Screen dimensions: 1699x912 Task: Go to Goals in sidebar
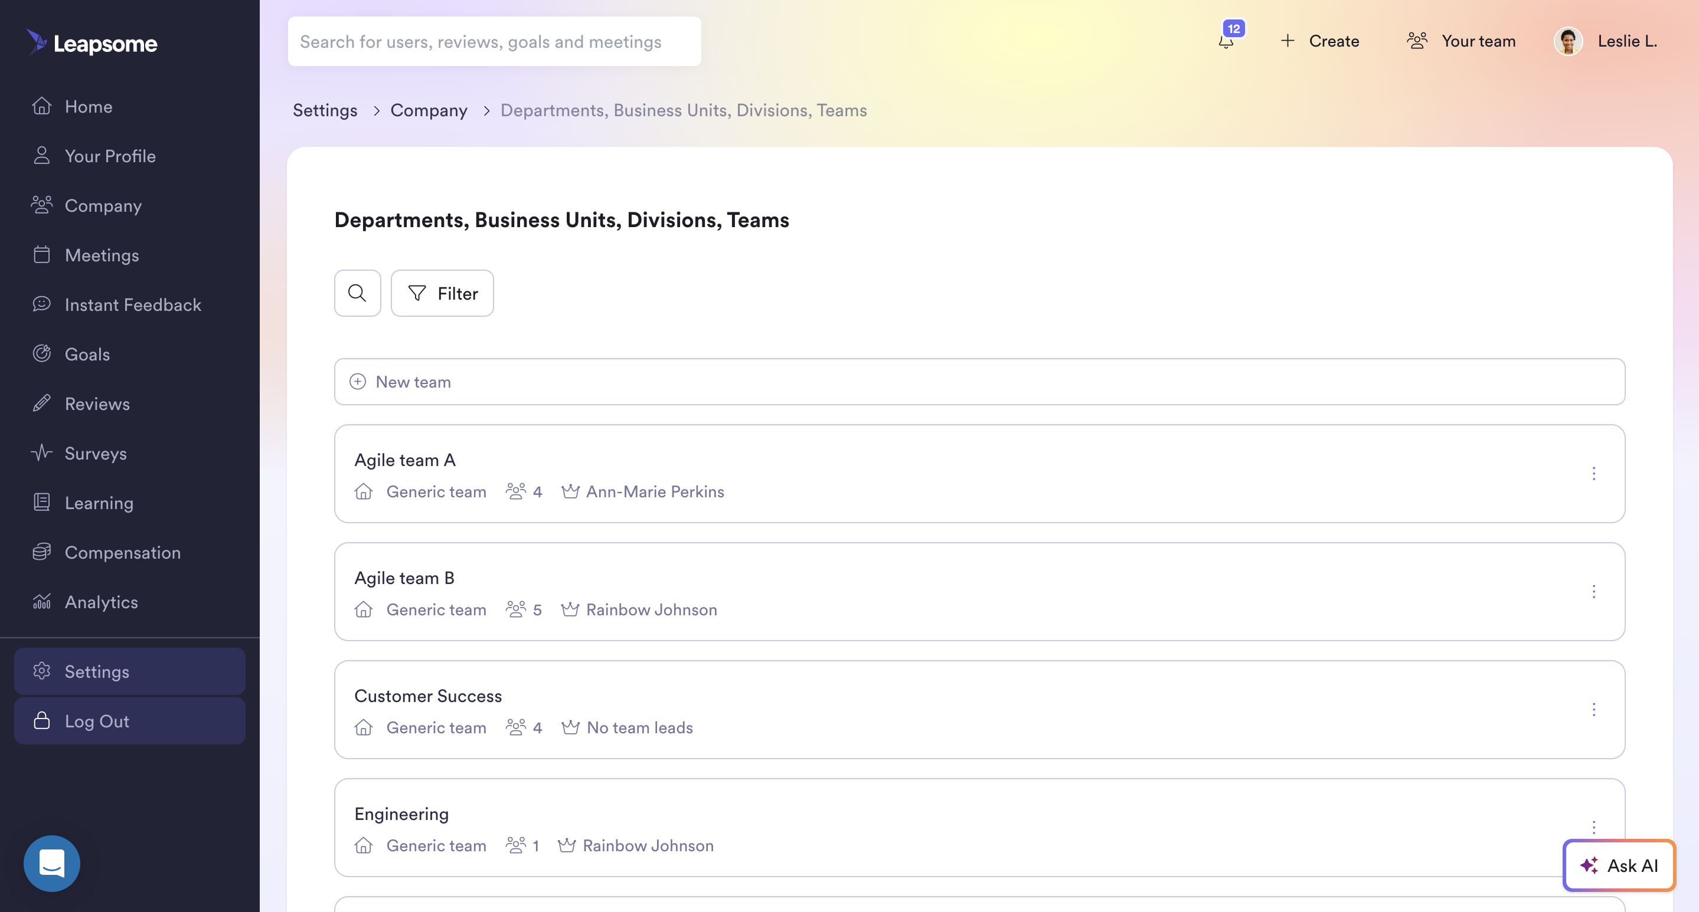(x=87, y=355)
